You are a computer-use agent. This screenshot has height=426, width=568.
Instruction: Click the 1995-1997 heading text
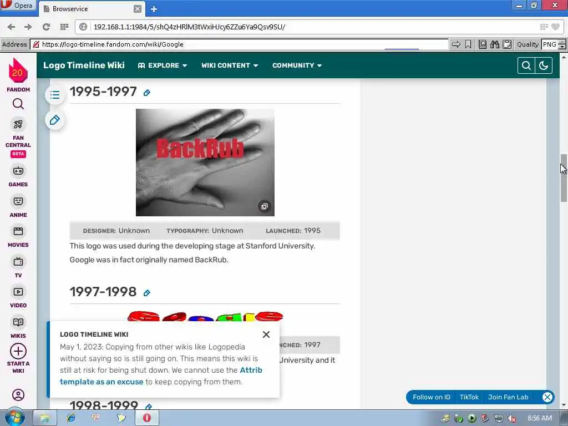(103, 92)
